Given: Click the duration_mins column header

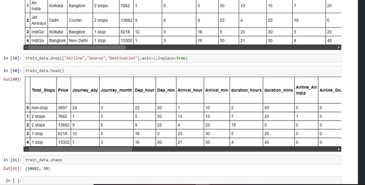Looking at the screenshot, I should coord(279,90).
